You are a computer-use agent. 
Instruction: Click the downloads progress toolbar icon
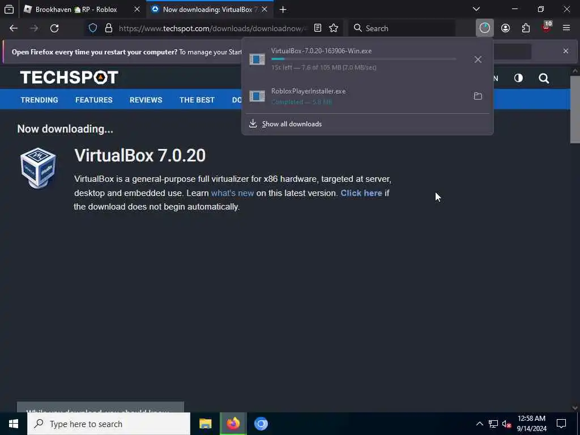[485, 28]
